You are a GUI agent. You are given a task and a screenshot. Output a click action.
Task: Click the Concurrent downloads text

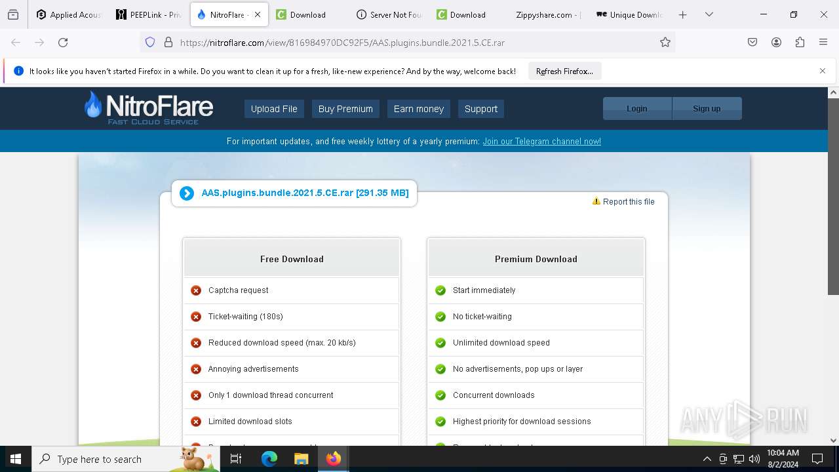coord(494,395)
